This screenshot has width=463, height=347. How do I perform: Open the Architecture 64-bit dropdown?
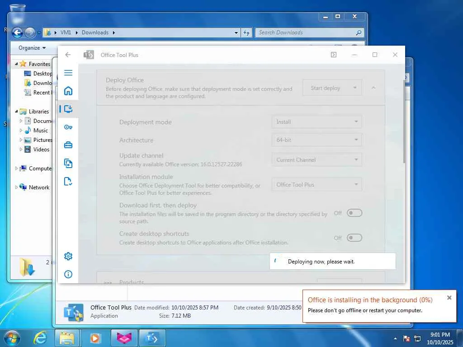[317, 140]
